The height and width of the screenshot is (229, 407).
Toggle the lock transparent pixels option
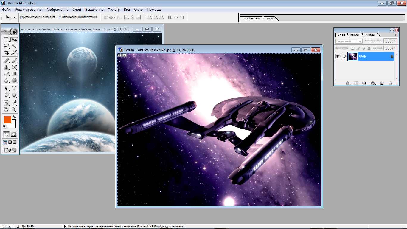pos(353,48)
